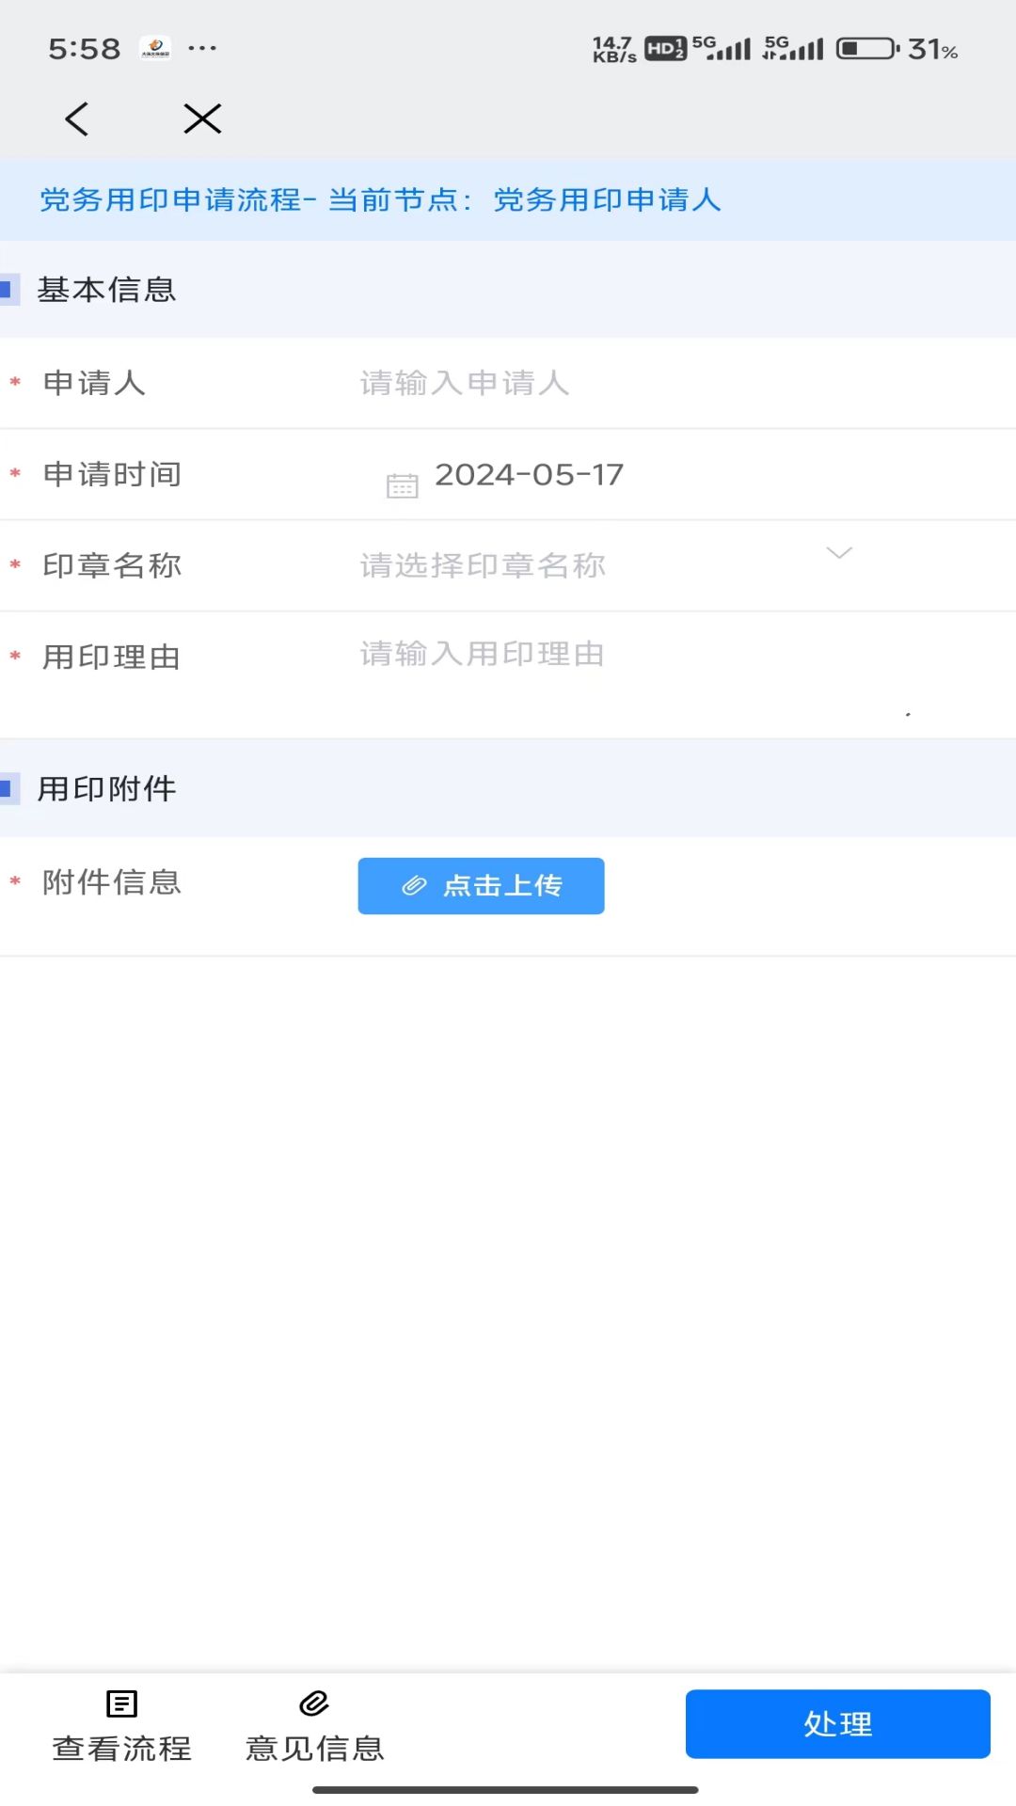The height and width of the screenshot is (1806, 1016).
Task: Select the 请选择印章名称 combo box
Action: pos(608,565)
